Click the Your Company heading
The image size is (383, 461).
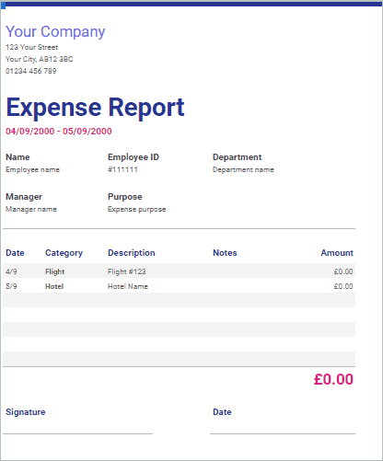pyautogui.click(x=55, y=31)
